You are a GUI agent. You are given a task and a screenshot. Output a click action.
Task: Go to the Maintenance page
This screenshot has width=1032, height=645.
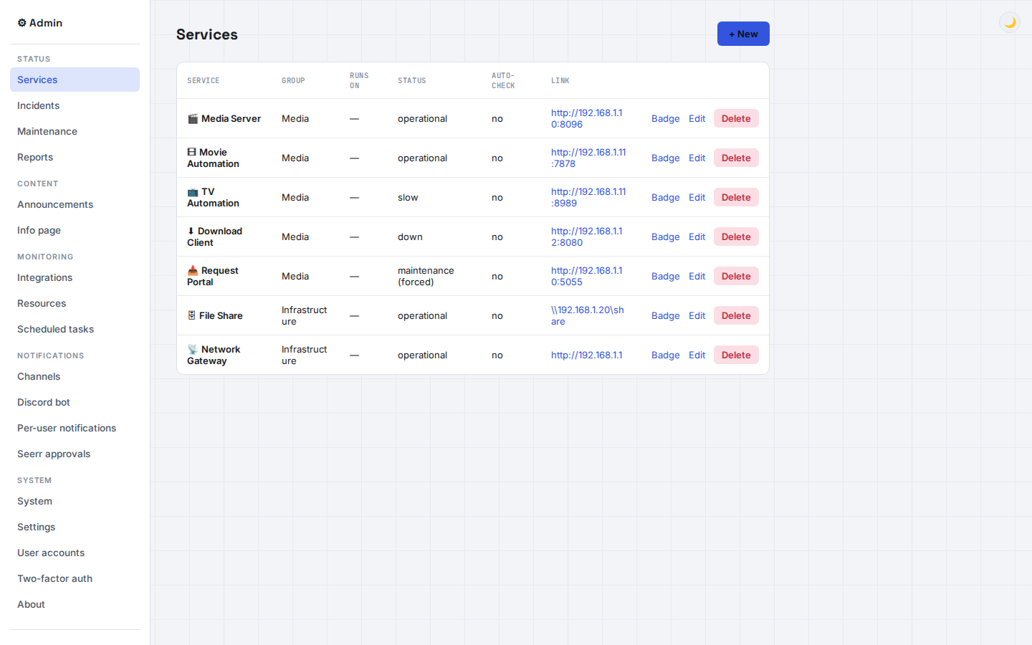pos(75,131)
